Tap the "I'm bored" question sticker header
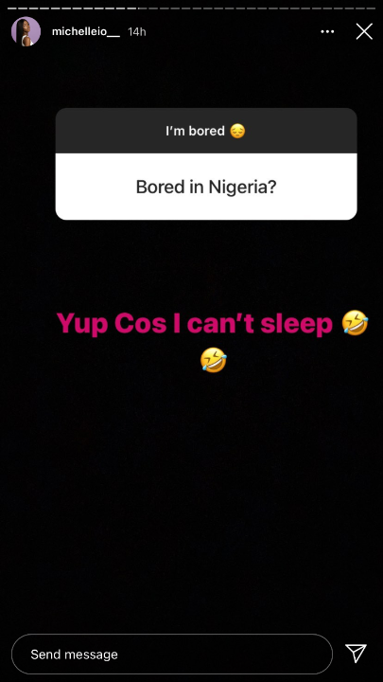383x682 pixels. point(206,131)
